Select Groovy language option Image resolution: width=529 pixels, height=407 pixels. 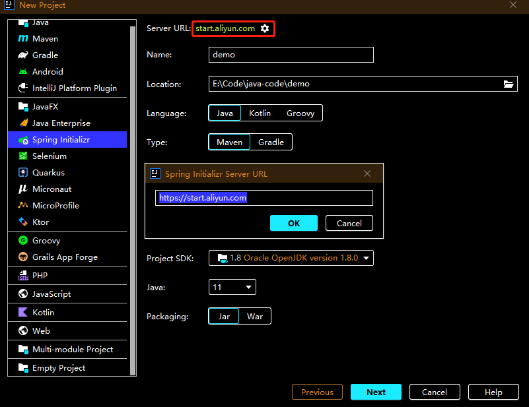pos(300,113)
